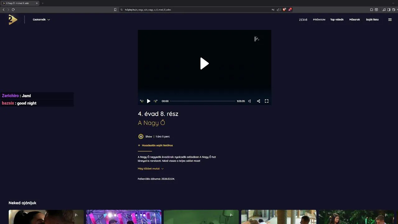Open fourth recommended thumbnail with terrace
This screenshot has width=398, height=224.
click(279, 217)
